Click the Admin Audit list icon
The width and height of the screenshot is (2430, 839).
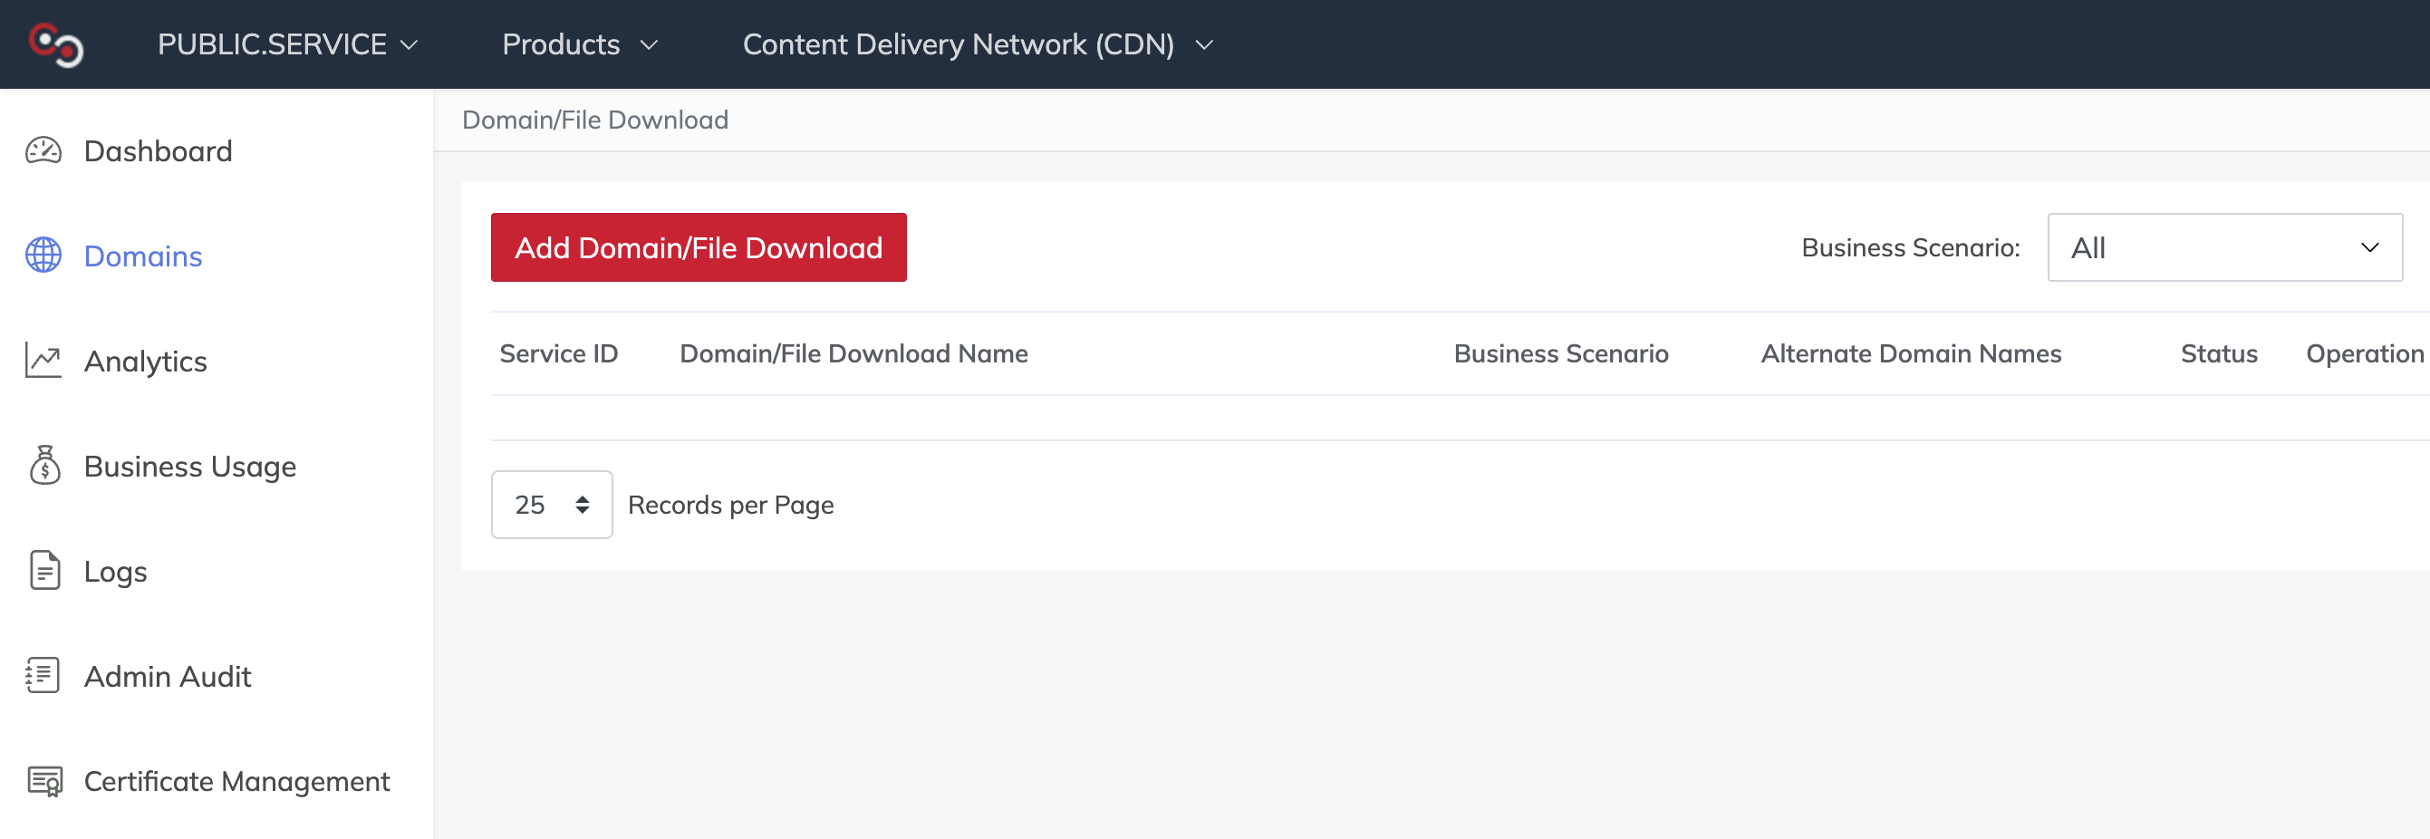pos(43,676)
